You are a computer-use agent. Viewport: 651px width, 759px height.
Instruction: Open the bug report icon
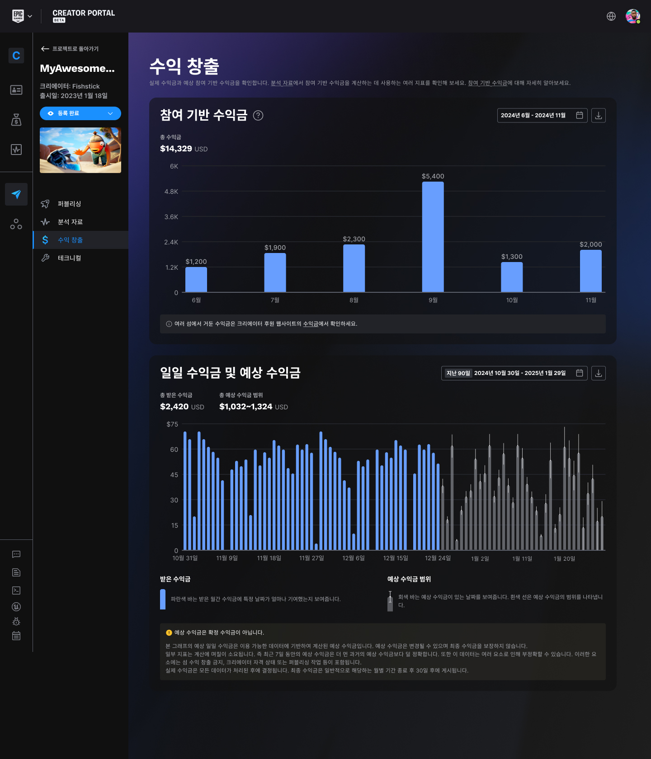[x=16, y=622]
